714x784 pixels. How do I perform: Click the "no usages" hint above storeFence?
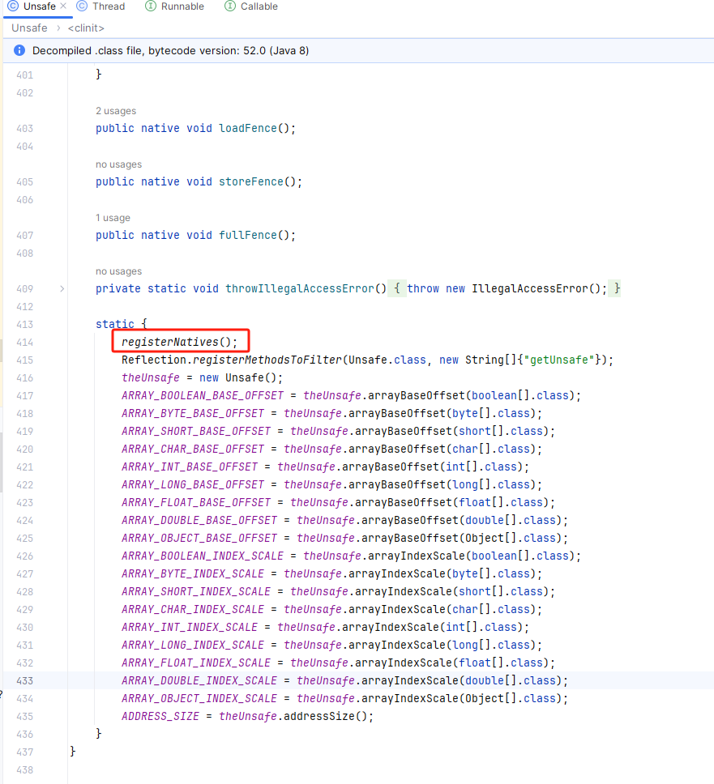tap(118, 164)
